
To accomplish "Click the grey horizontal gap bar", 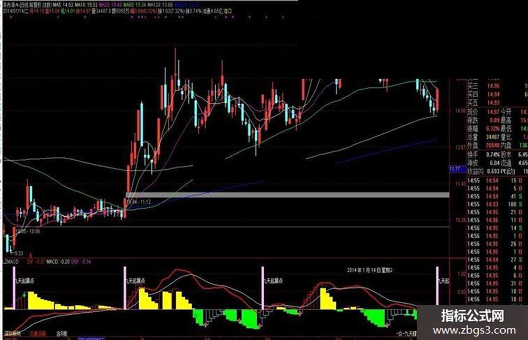I will coord(287,195).
